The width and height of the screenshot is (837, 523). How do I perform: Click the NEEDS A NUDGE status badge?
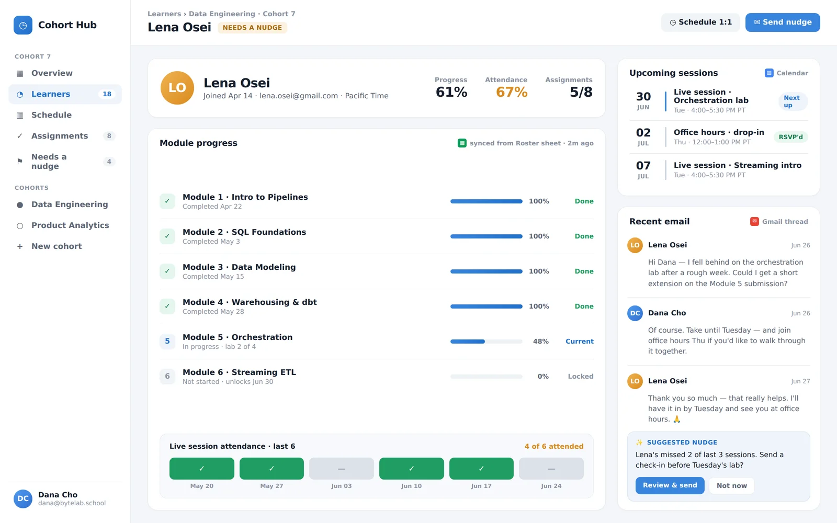[x=252, y=28]
